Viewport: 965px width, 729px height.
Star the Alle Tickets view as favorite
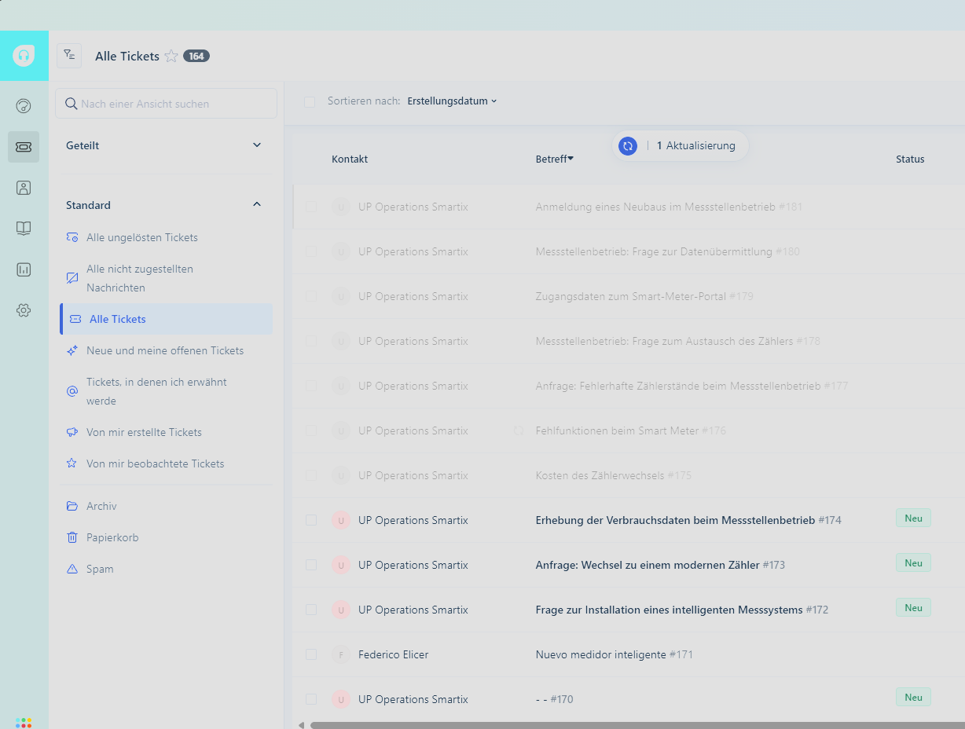171,57
